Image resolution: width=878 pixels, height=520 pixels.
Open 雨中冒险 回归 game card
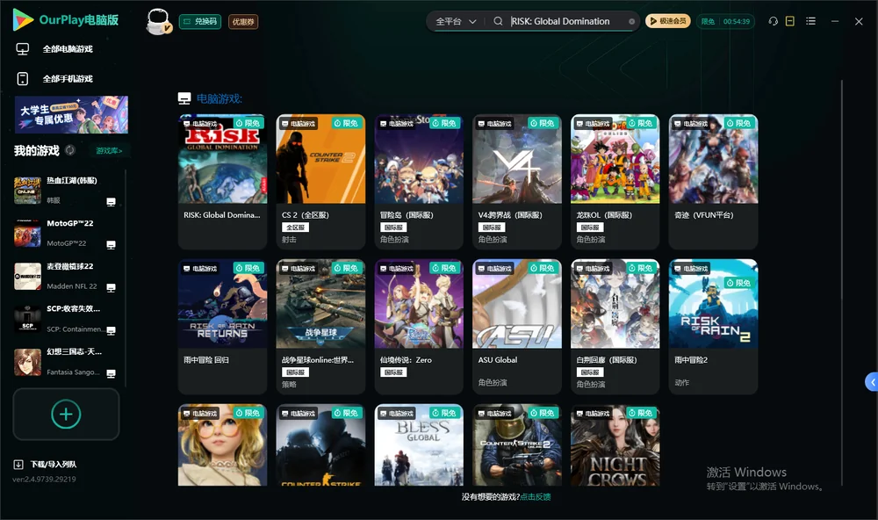click(x=222, y=327)
